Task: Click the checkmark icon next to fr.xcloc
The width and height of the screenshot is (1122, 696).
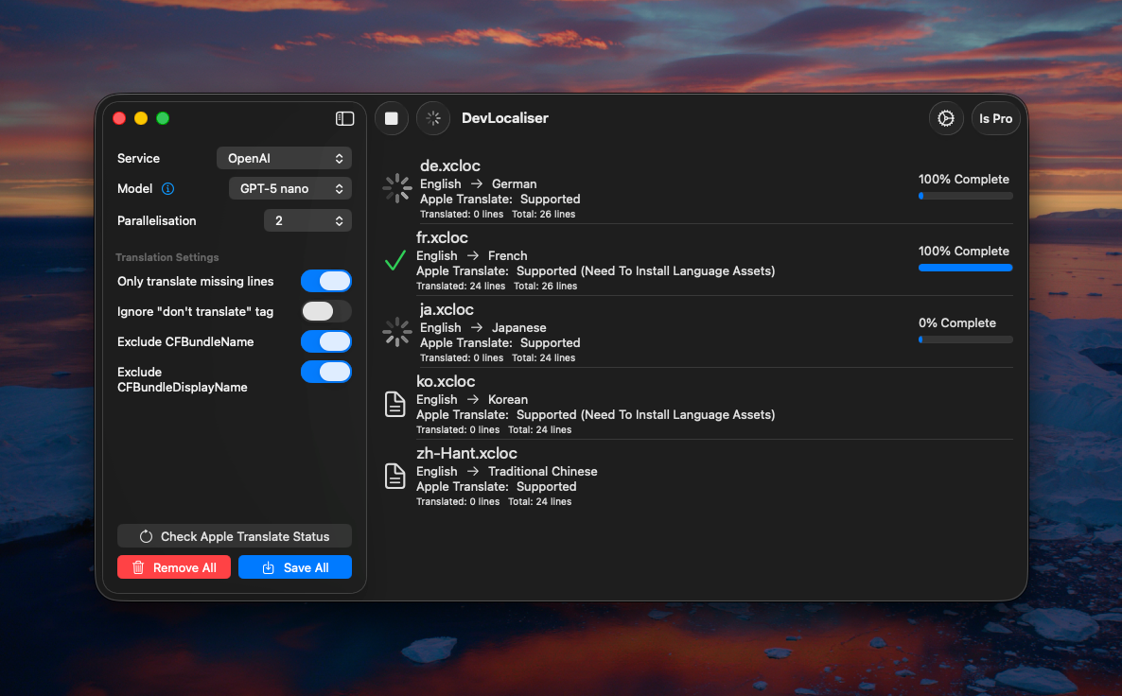Action: click(394, 261)
